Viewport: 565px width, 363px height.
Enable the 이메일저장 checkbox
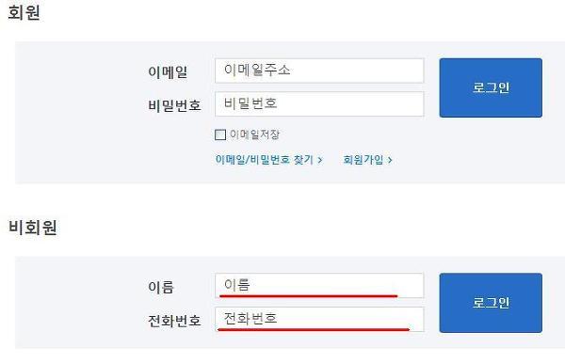tap(220, 134)
